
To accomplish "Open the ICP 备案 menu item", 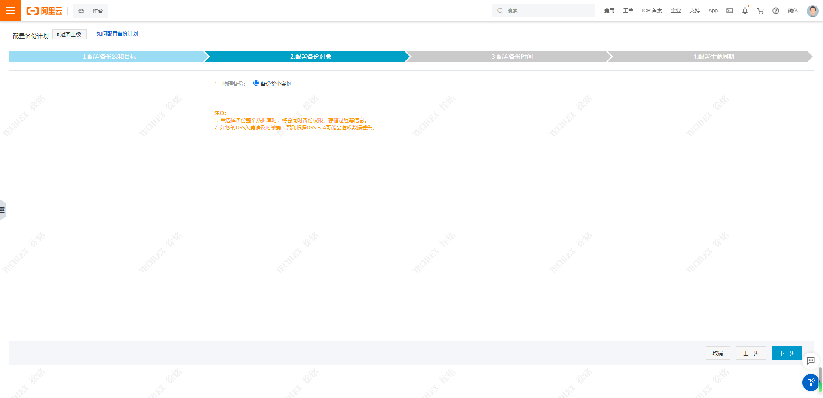I will pyautogui.click(x=652, y=11).
